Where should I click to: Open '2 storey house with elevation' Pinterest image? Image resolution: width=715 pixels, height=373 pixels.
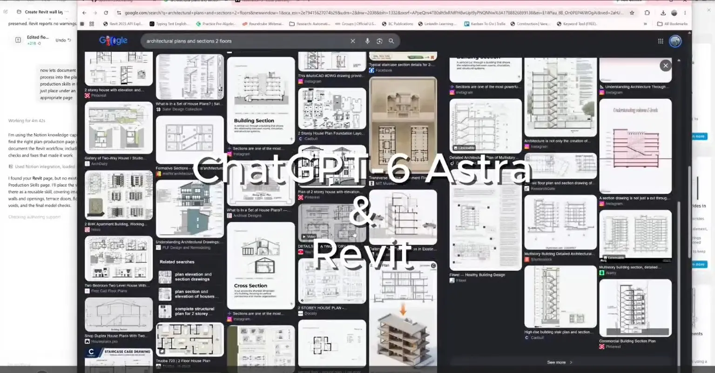pyautogui.click(x=118, y=70)
